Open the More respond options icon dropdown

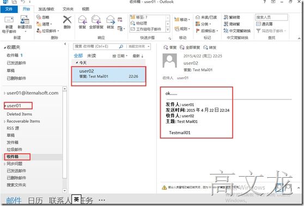pyautogui.click(x=121, y=29)
